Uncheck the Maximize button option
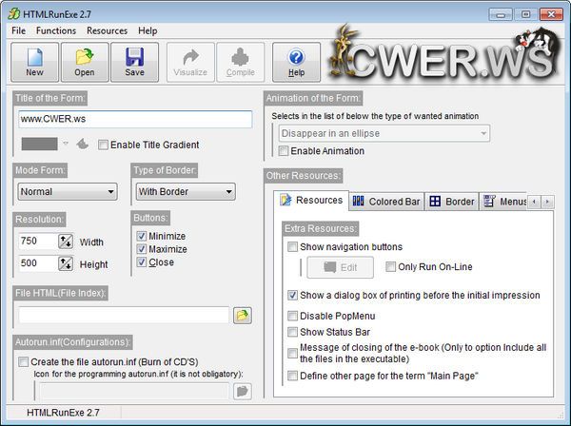Image resolution: width=571 pixels, height=426 pixels. coord(141,249)
